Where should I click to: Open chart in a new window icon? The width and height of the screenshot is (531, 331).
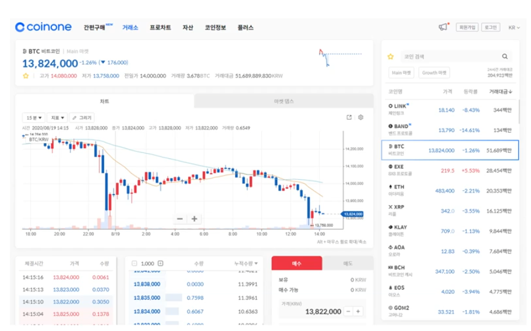(x=349, y=117)
